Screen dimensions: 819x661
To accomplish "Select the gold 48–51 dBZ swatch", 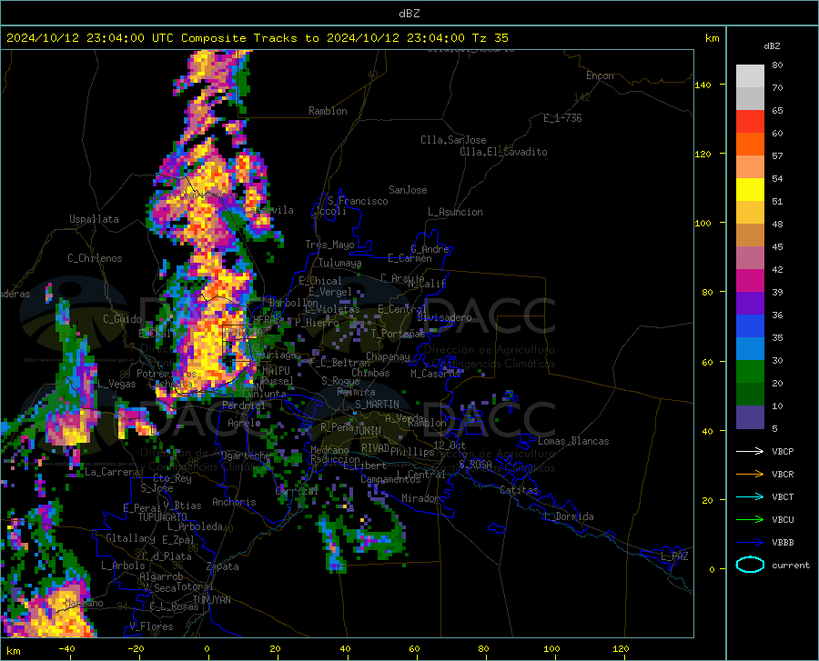I will [x=750, y=213].
